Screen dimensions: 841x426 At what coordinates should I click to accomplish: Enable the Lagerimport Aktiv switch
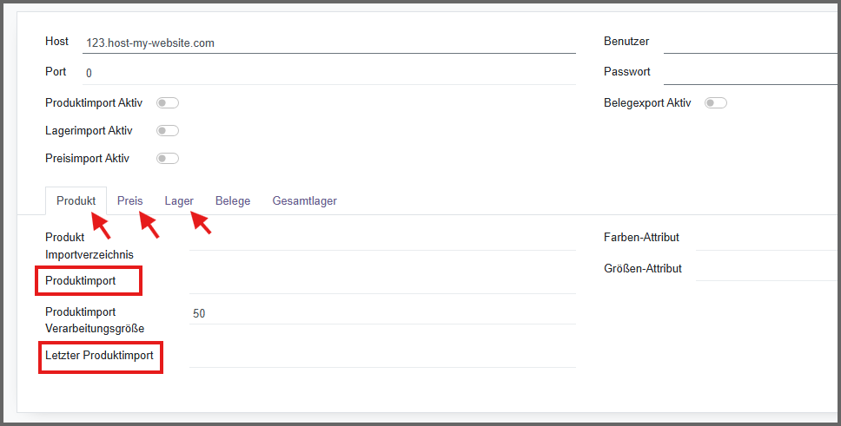167,131
